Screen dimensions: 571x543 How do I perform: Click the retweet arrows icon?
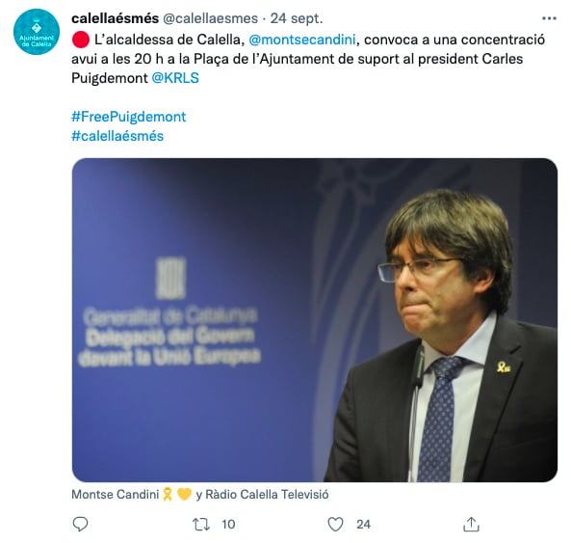(x=201, y=525)
